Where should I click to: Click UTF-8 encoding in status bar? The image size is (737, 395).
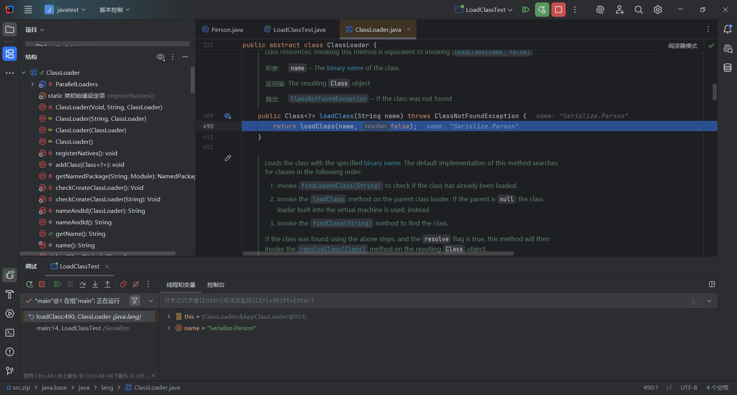[x=689, y=387]
